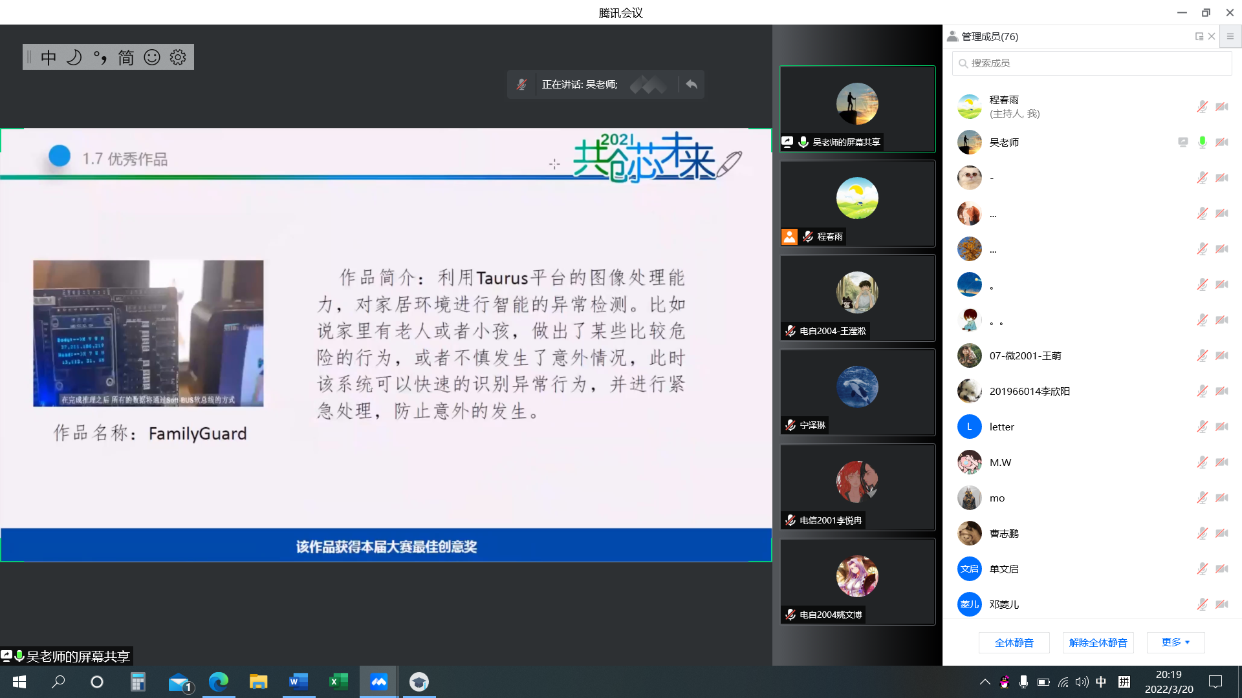Toggle microphone for 曹志鹏
This screenshot has width=1242, height=698.
click(1202, 533)
